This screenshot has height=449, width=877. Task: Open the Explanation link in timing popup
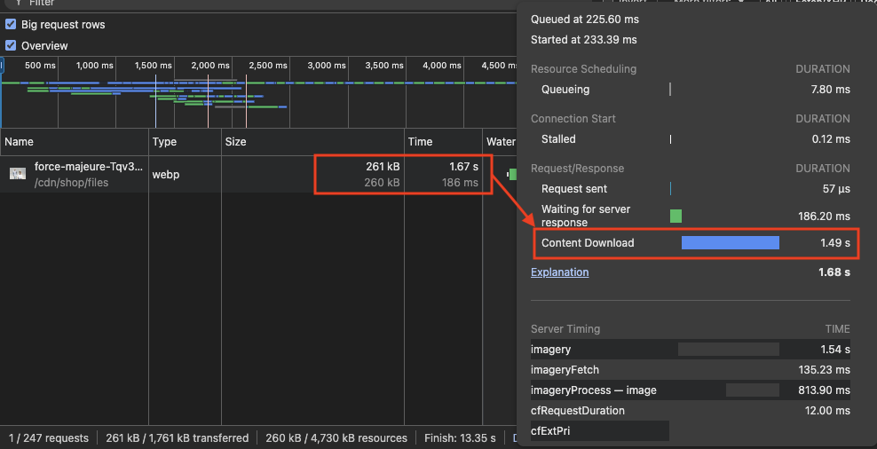point(559,272)
